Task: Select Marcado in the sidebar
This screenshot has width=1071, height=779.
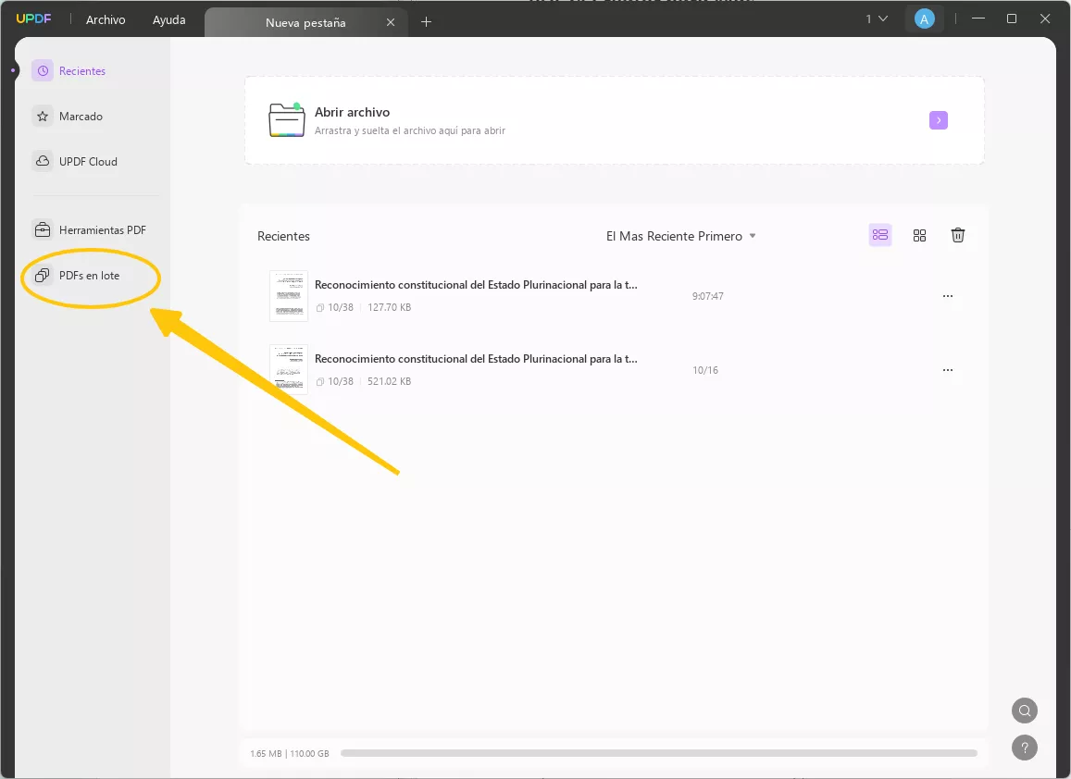Action: click(81, 116)
